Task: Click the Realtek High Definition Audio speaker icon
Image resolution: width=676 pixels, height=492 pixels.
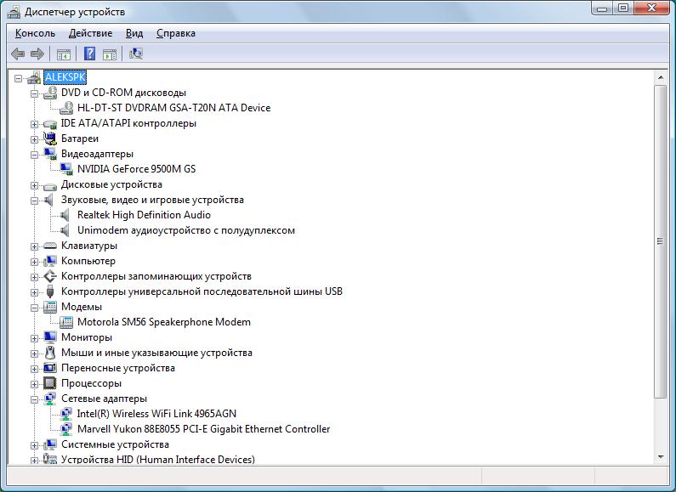Action: point(66,215)
